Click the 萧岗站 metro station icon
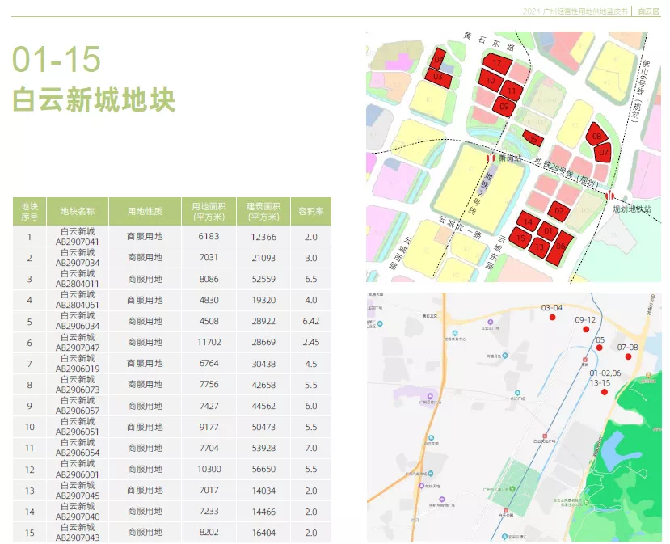 pyautogui.click(x=489, y=158)
